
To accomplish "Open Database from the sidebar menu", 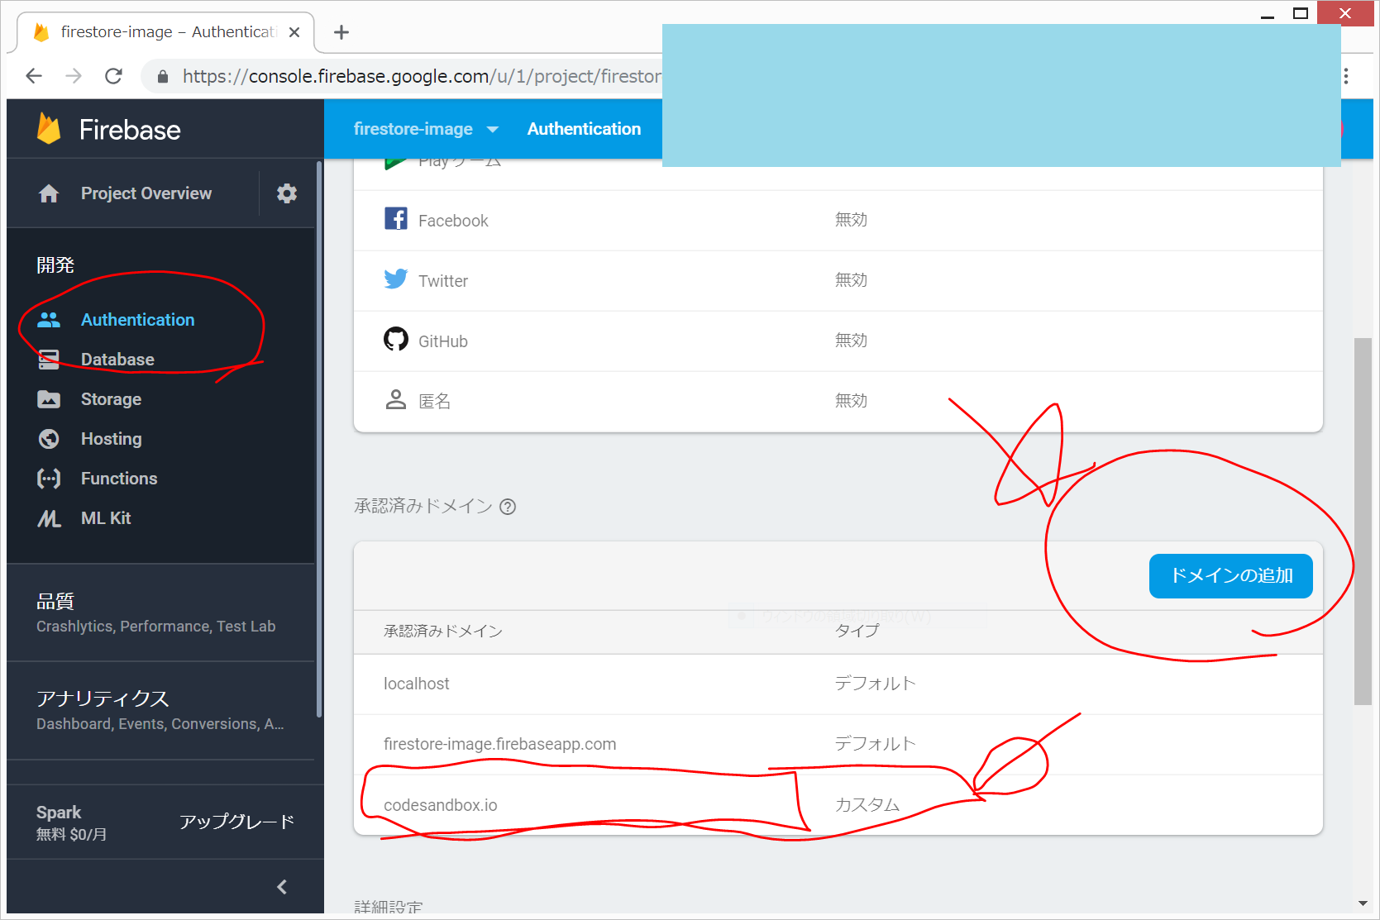I will coord(117,360).
